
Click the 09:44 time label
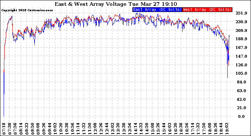(49, 129)
